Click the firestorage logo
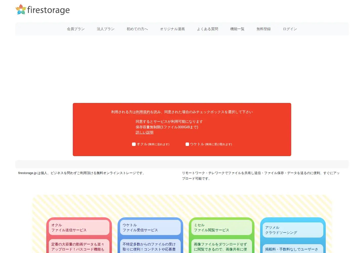The image size is (364, 253). point(42,10)
